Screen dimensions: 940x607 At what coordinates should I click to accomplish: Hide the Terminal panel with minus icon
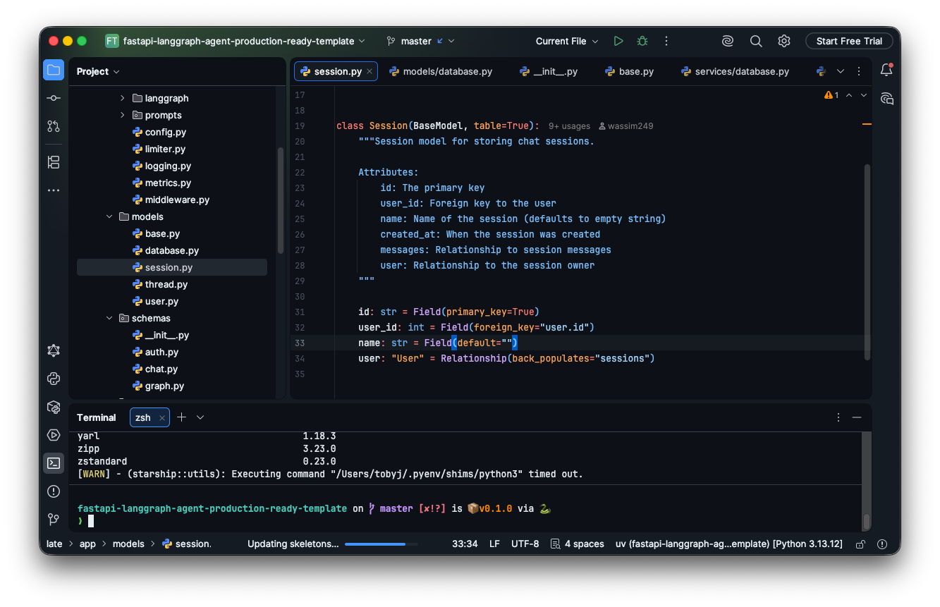pyautogui.click(x=857, y=417)
